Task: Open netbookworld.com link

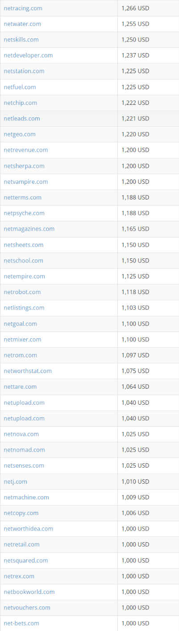Action: 29,592
